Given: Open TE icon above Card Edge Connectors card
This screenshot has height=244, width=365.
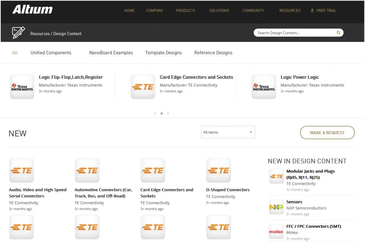Looking at the screenshot, I should point(153,171).
